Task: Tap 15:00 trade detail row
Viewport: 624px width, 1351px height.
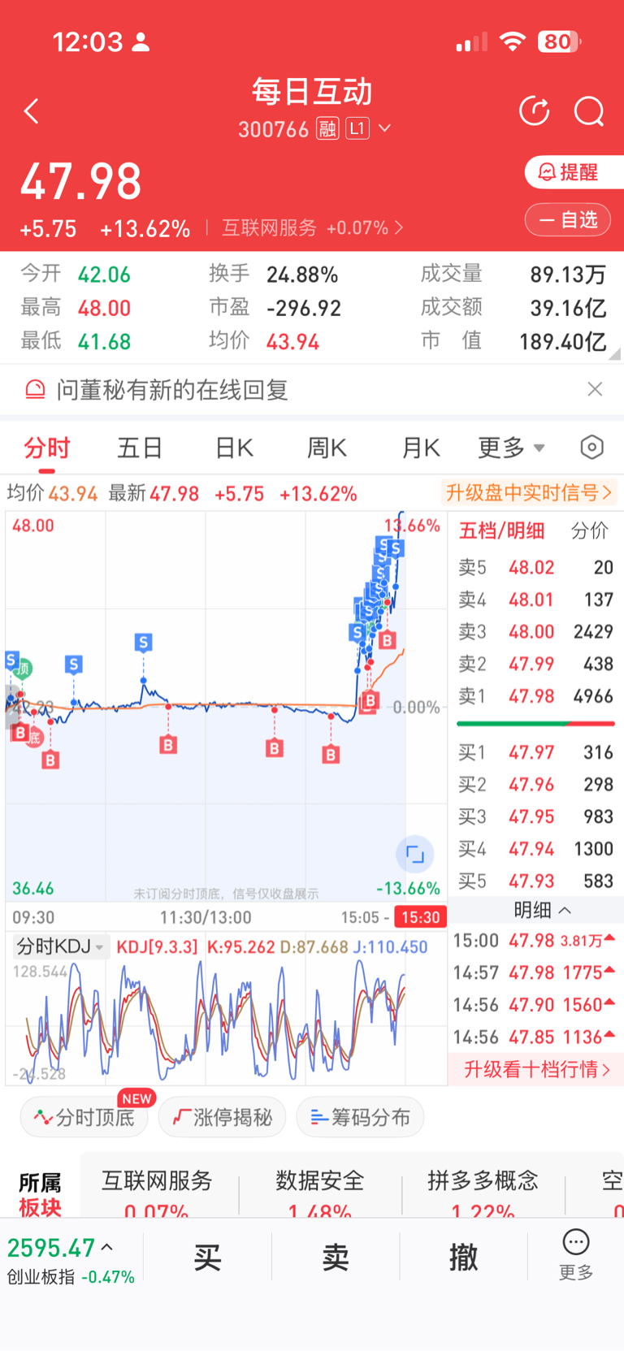Action: pos(534,941)
